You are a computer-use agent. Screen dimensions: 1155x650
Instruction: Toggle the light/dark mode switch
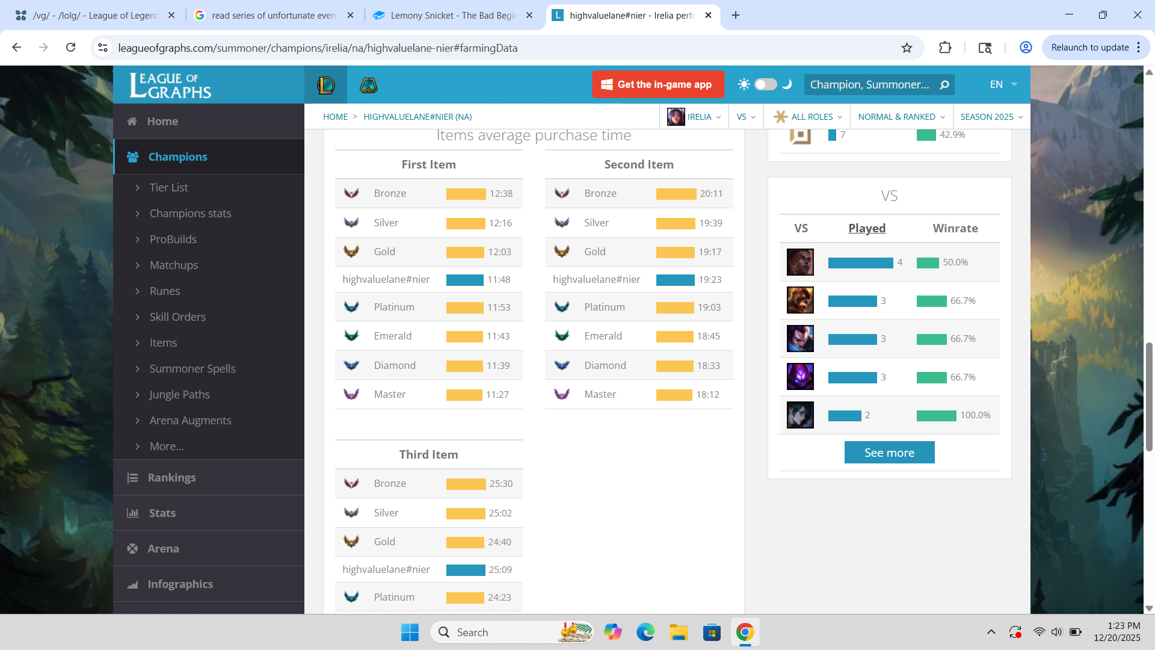click(765, 84)
